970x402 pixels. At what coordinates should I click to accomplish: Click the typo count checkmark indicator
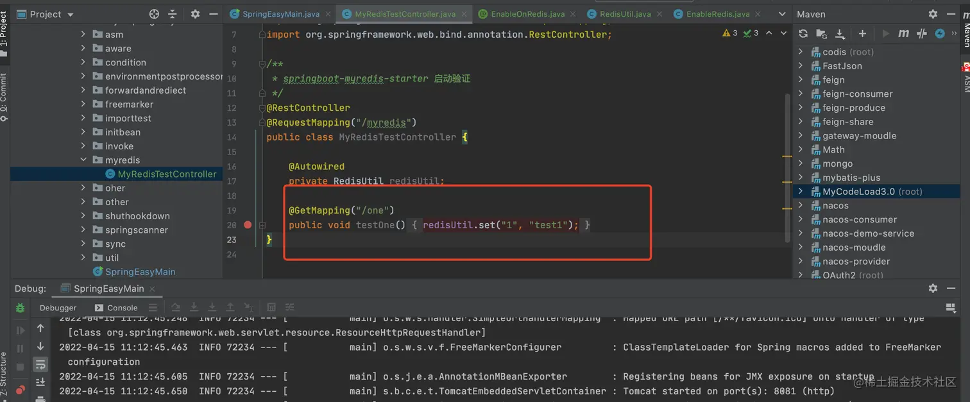[x=751, y=33]
